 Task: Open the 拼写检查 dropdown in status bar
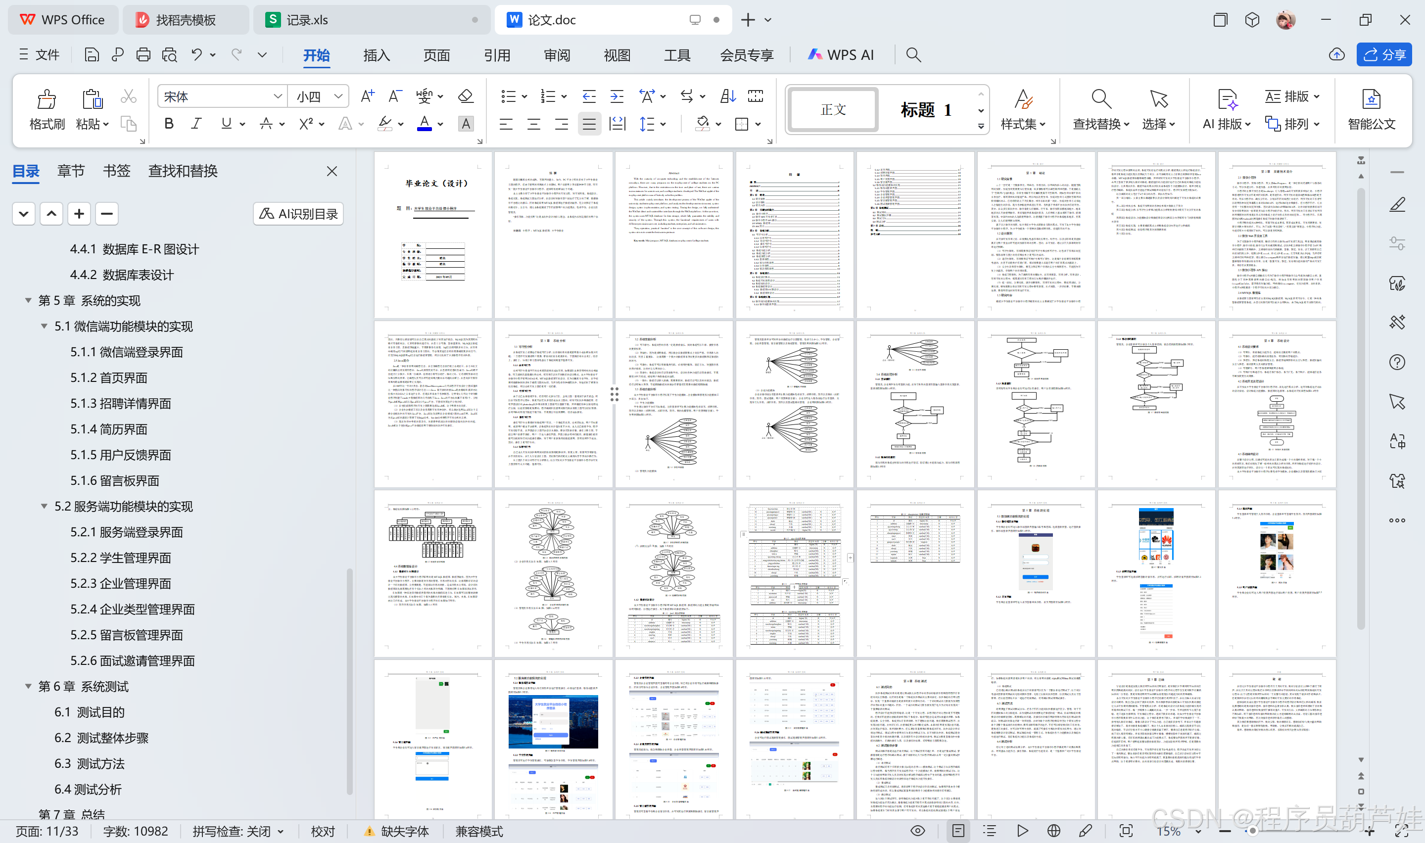(238, 831)
